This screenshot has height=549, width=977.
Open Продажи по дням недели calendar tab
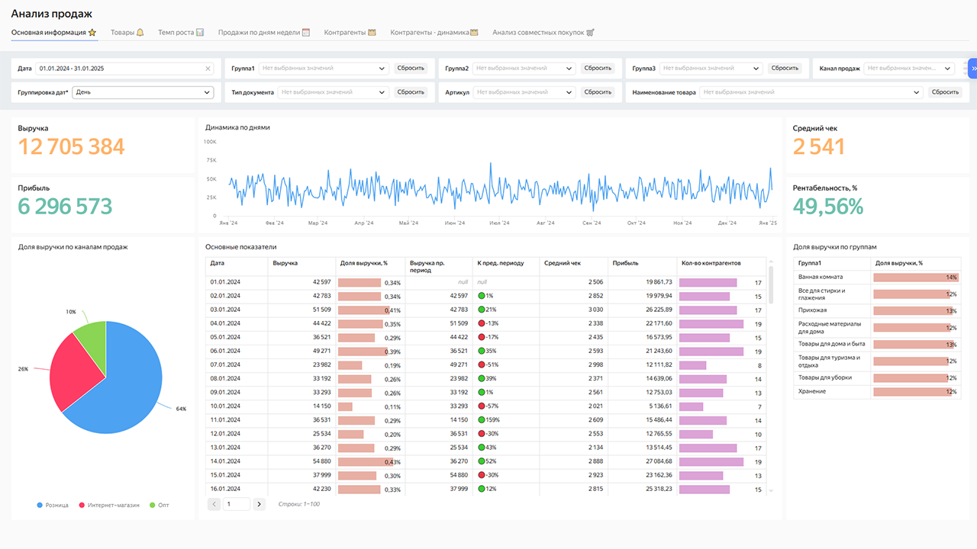[263, 33]
